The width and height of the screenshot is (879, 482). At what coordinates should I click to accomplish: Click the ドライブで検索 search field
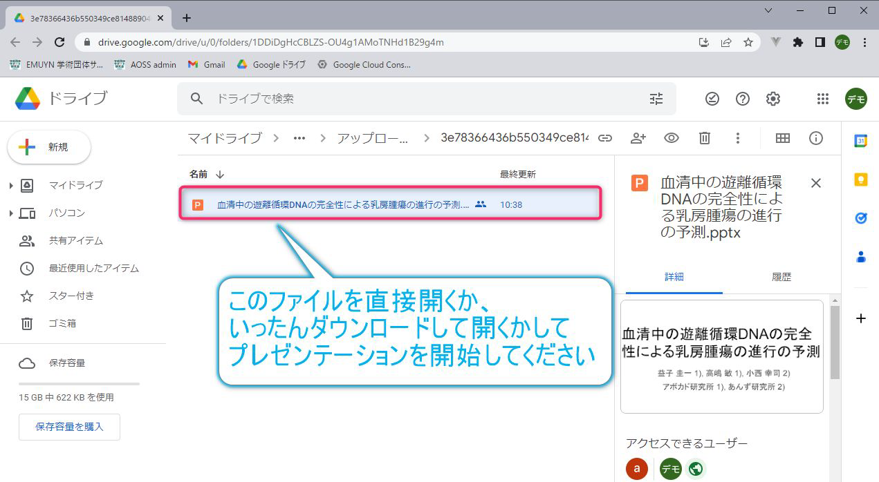click(415, 99)
